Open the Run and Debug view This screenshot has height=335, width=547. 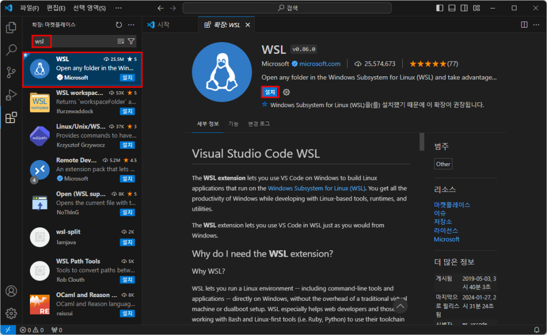(x=11, y=95)
